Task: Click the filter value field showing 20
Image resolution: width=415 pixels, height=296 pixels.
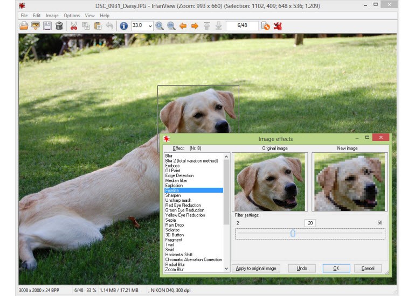Action: [x=310, y=223]
